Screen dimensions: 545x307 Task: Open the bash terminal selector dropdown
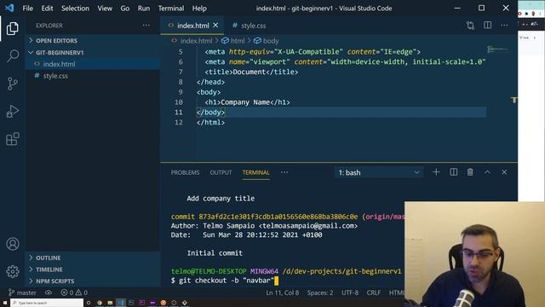tap(379, 172)
